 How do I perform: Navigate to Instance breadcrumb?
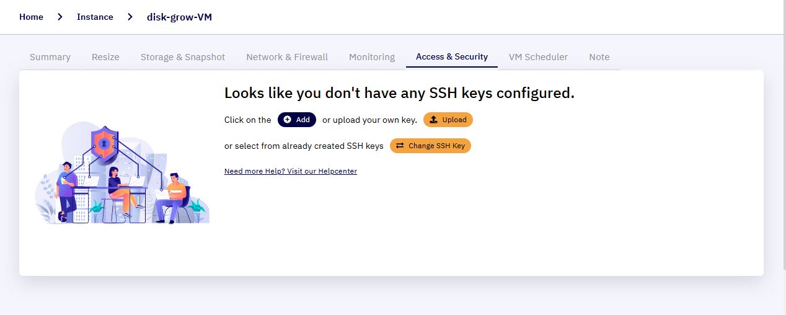pos(95,17)
